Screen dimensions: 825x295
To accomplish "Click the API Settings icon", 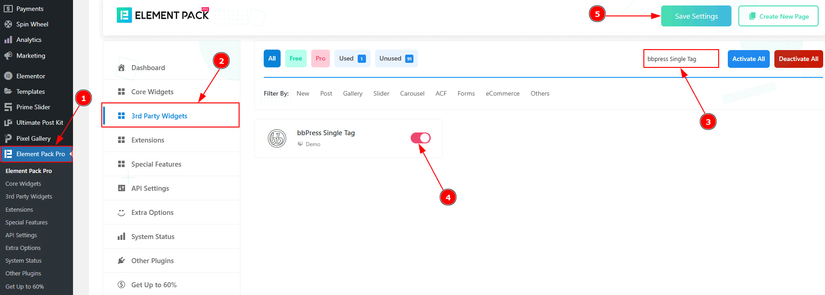I will click(x=121, y=188).
